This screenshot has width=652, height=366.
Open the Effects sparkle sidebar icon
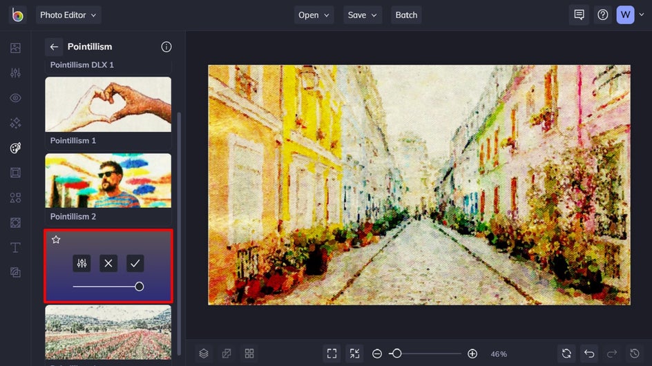[15, 123]
